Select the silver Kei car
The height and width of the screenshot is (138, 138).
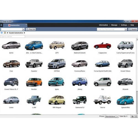102,82
